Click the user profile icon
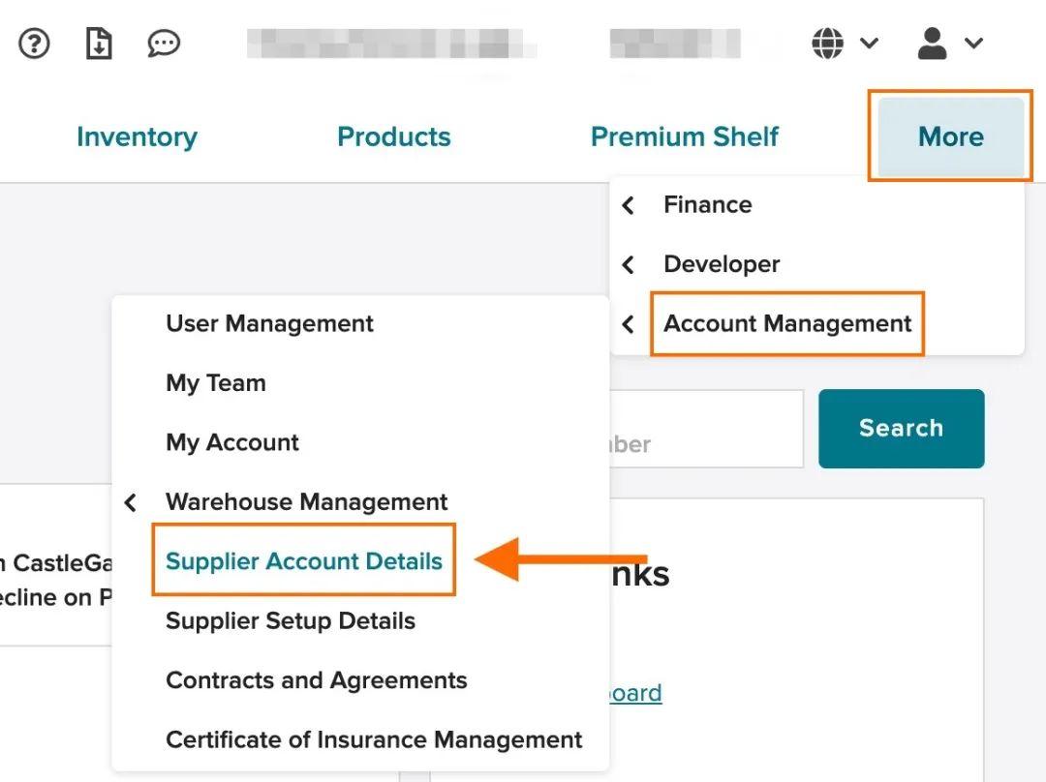Screen dimensions: 1046x782 932,44
